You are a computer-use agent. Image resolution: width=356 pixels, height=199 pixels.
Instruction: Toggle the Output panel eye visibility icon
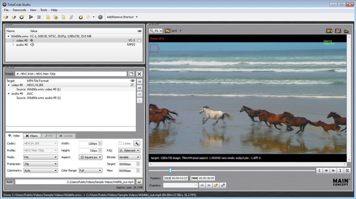pos(133,81)
